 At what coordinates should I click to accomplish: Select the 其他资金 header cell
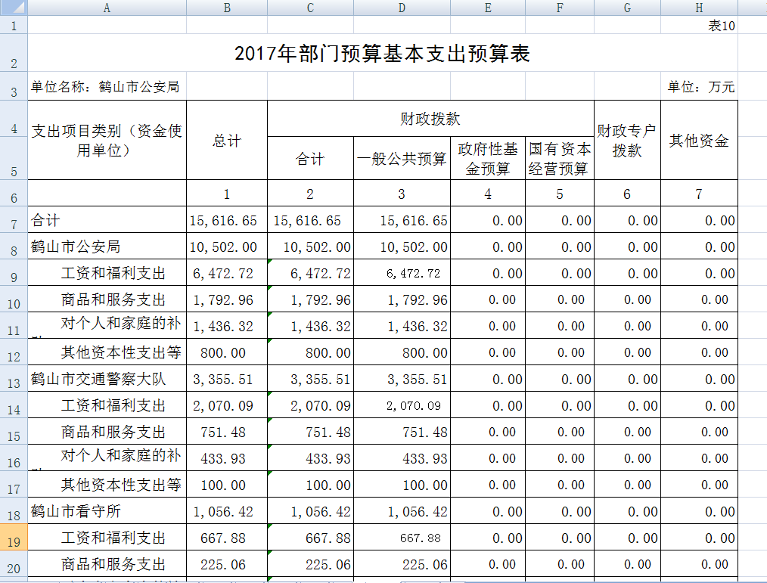coord(698,141)
